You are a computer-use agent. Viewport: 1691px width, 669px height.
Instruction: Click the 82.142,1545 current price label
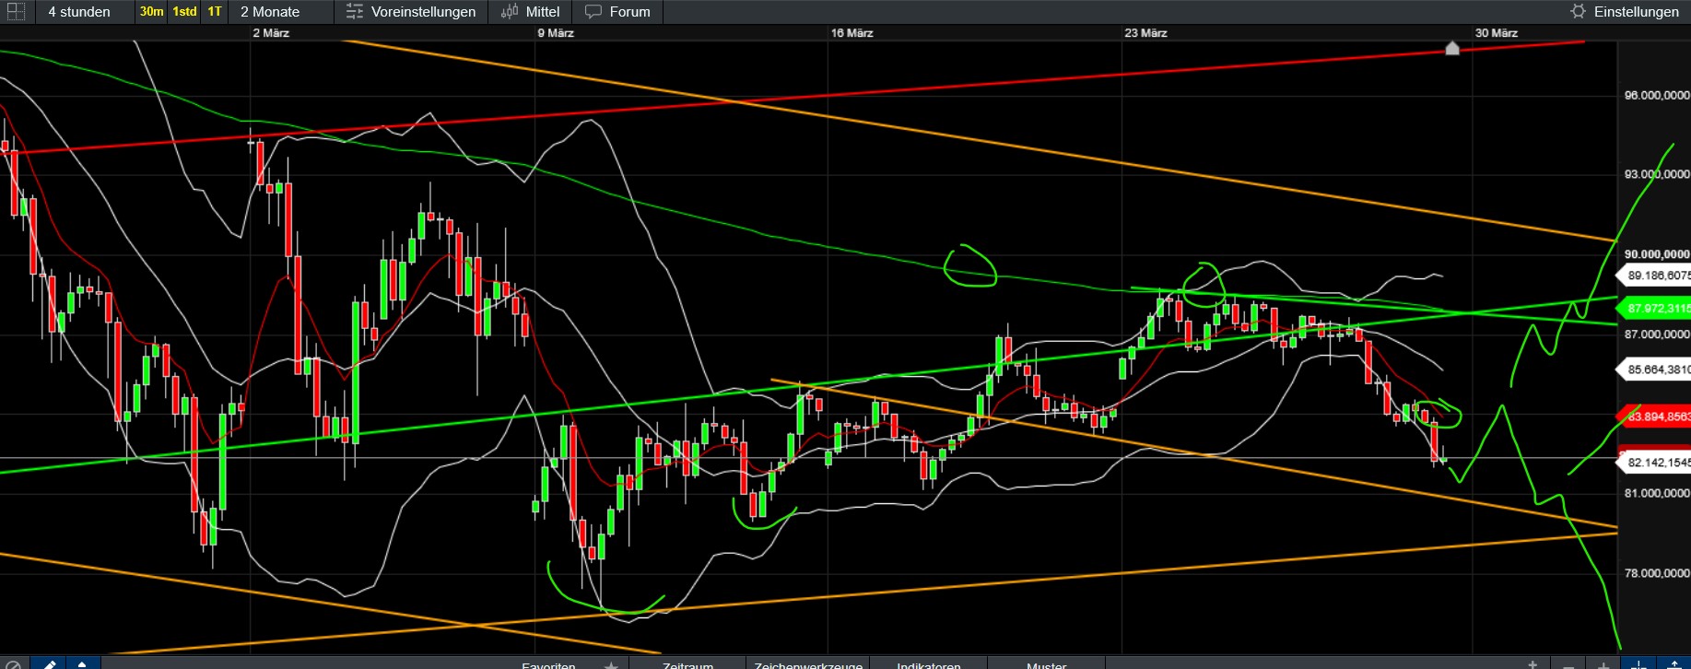point(1656,463)
